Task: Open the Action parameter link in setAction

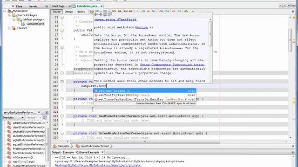Action: [142, 27]
